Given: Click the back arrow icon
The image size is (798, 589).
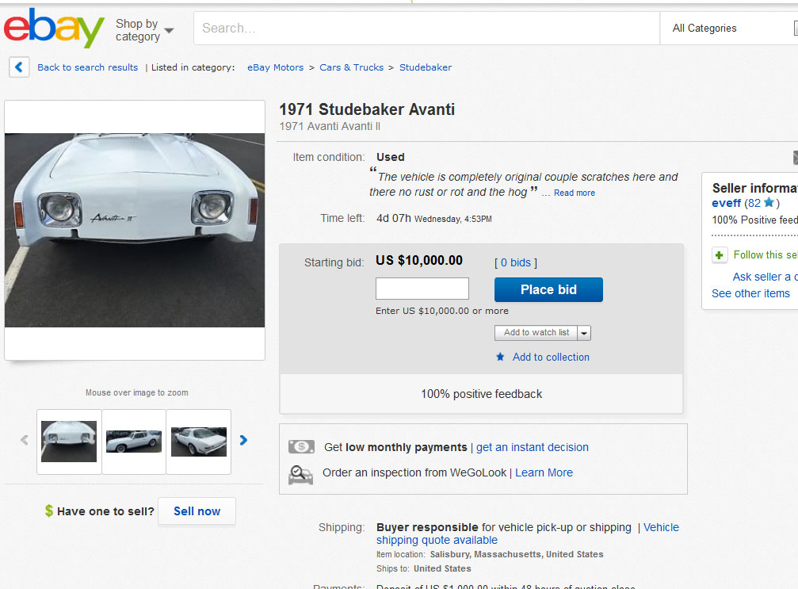Looking at the screenshot, I should [x=19, y=67].
